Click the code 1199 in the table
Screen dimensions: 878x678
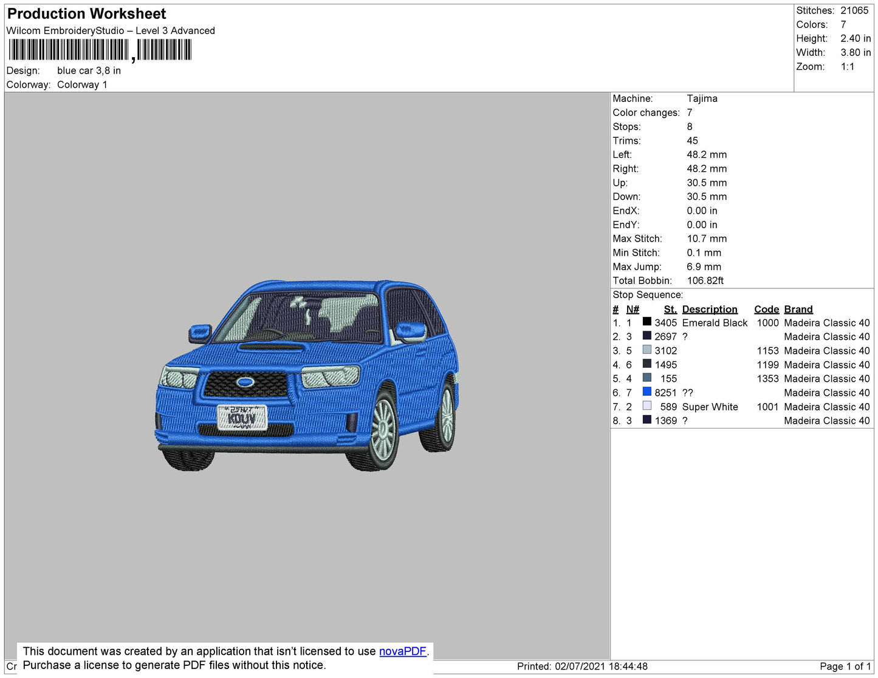[x=767, y=365]
